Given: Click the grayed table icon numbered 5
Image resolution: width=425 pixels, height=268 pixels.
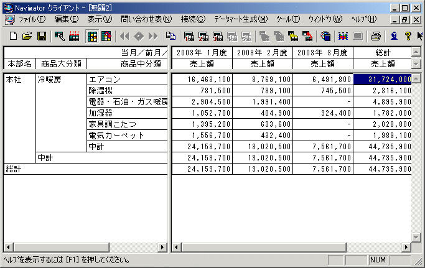Looking at the screenshot, I should point(246,36).
